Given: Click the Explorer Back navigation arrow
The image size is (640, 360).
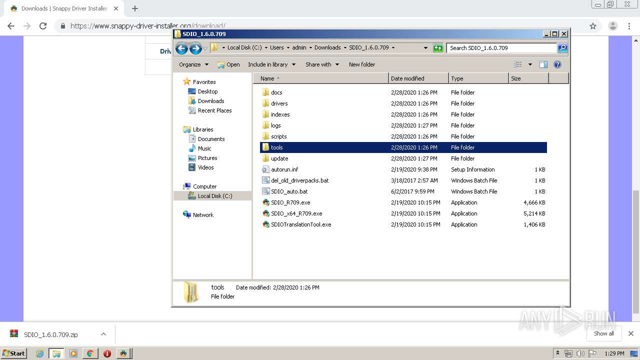Looking at the screenshot, I should [181, 48].
